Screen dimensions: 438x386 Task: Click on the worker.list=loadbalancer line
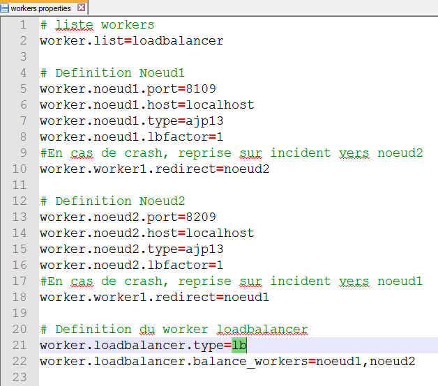tap(131, 41)
